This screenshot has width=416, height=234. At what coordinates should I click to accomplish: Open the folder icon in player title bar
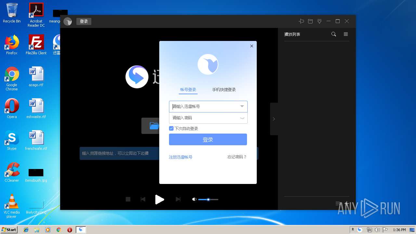310,21
